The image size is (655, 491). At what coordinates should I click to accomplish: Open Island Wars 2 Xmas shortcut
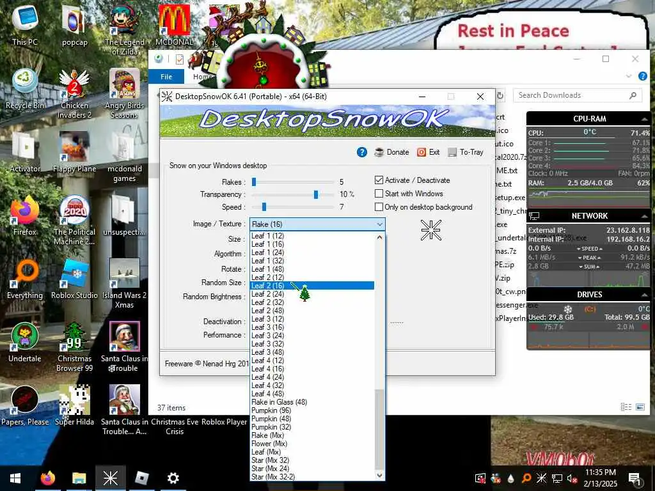point(124,284)
